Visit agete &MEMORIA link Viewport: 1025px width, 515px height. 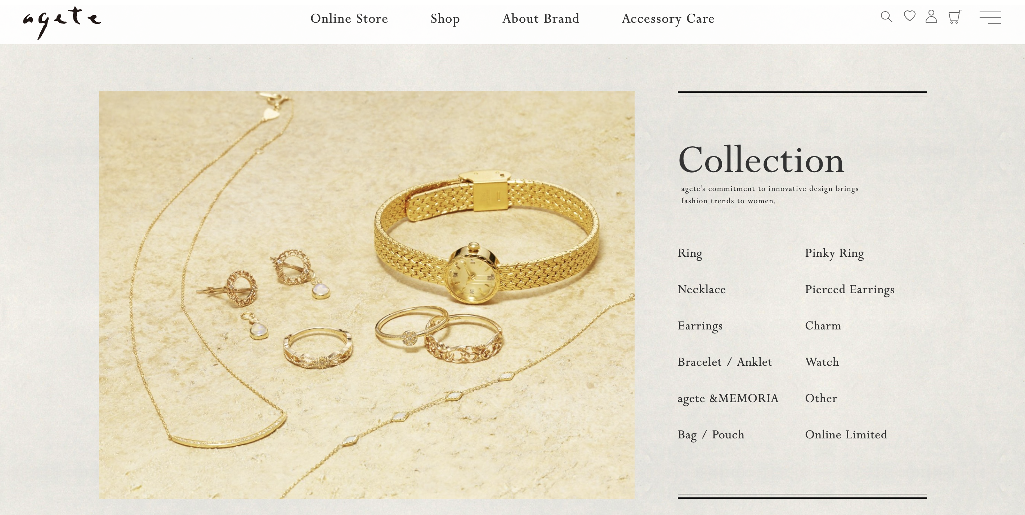click(x=728, y=398)
